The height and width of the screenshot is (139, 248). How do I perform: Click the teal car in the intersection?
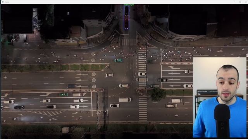click(118, 60)
